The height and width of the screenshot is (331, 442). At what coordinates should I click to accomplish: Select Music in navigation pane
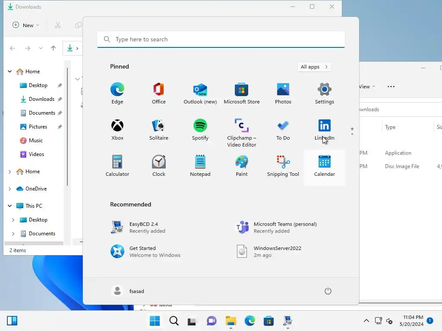(x=35, y=141)
